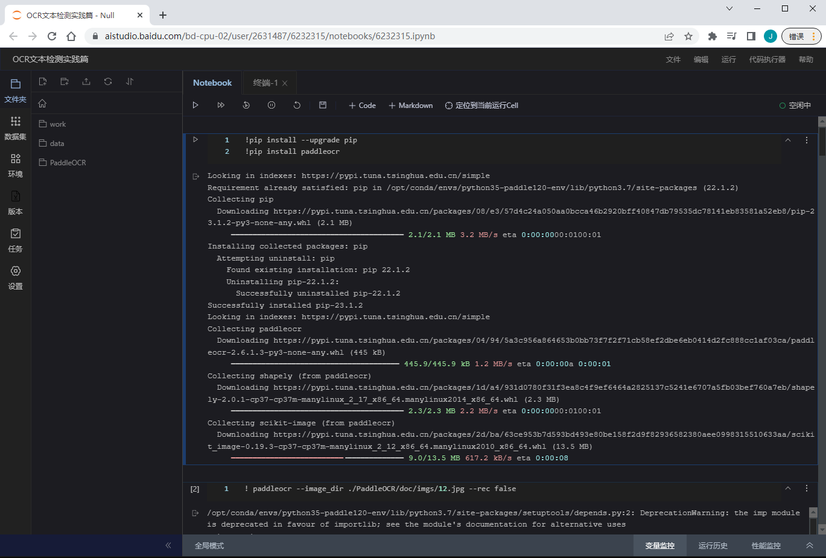Open more options for cell [2]
Screen dimensions: 826x558
click(807, 489)
